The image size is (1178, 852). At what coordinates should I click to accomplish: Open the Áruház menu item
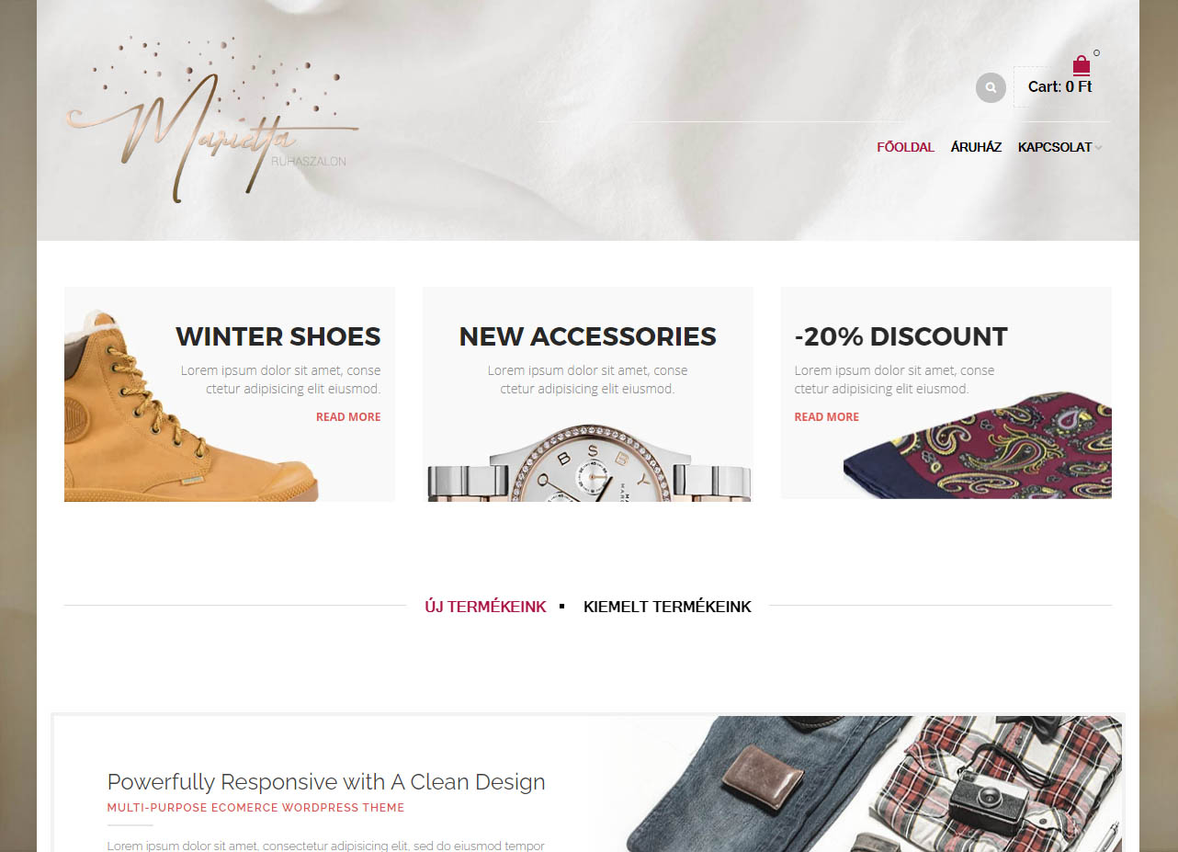pyautogui.click(x=976, y=147)
